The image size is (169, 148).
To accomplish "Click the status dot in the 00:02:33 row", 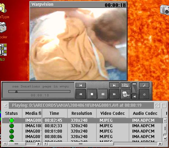I will (12, 126).
